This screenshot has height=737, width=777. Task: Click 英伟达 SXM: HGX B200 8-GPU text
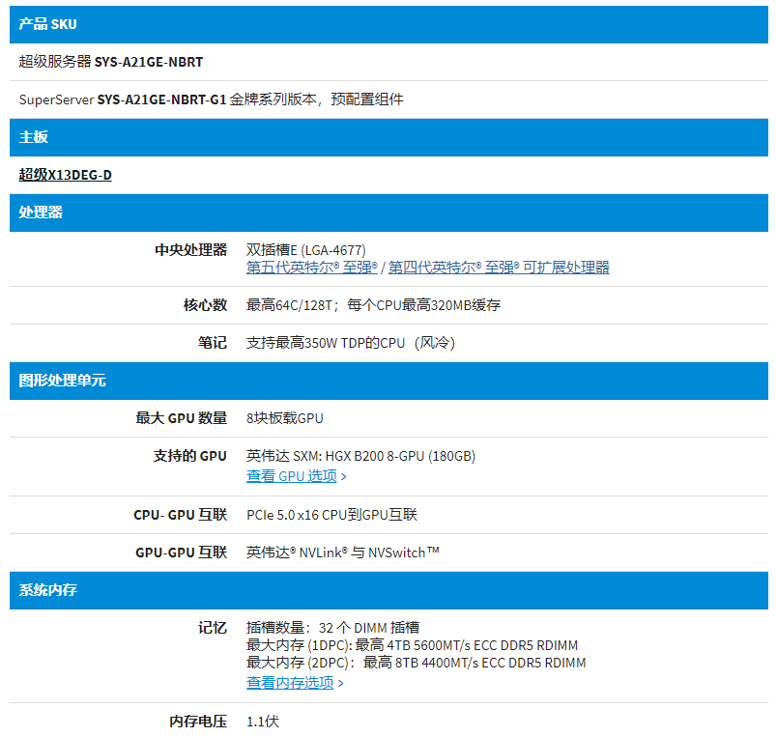coord(360,456)
